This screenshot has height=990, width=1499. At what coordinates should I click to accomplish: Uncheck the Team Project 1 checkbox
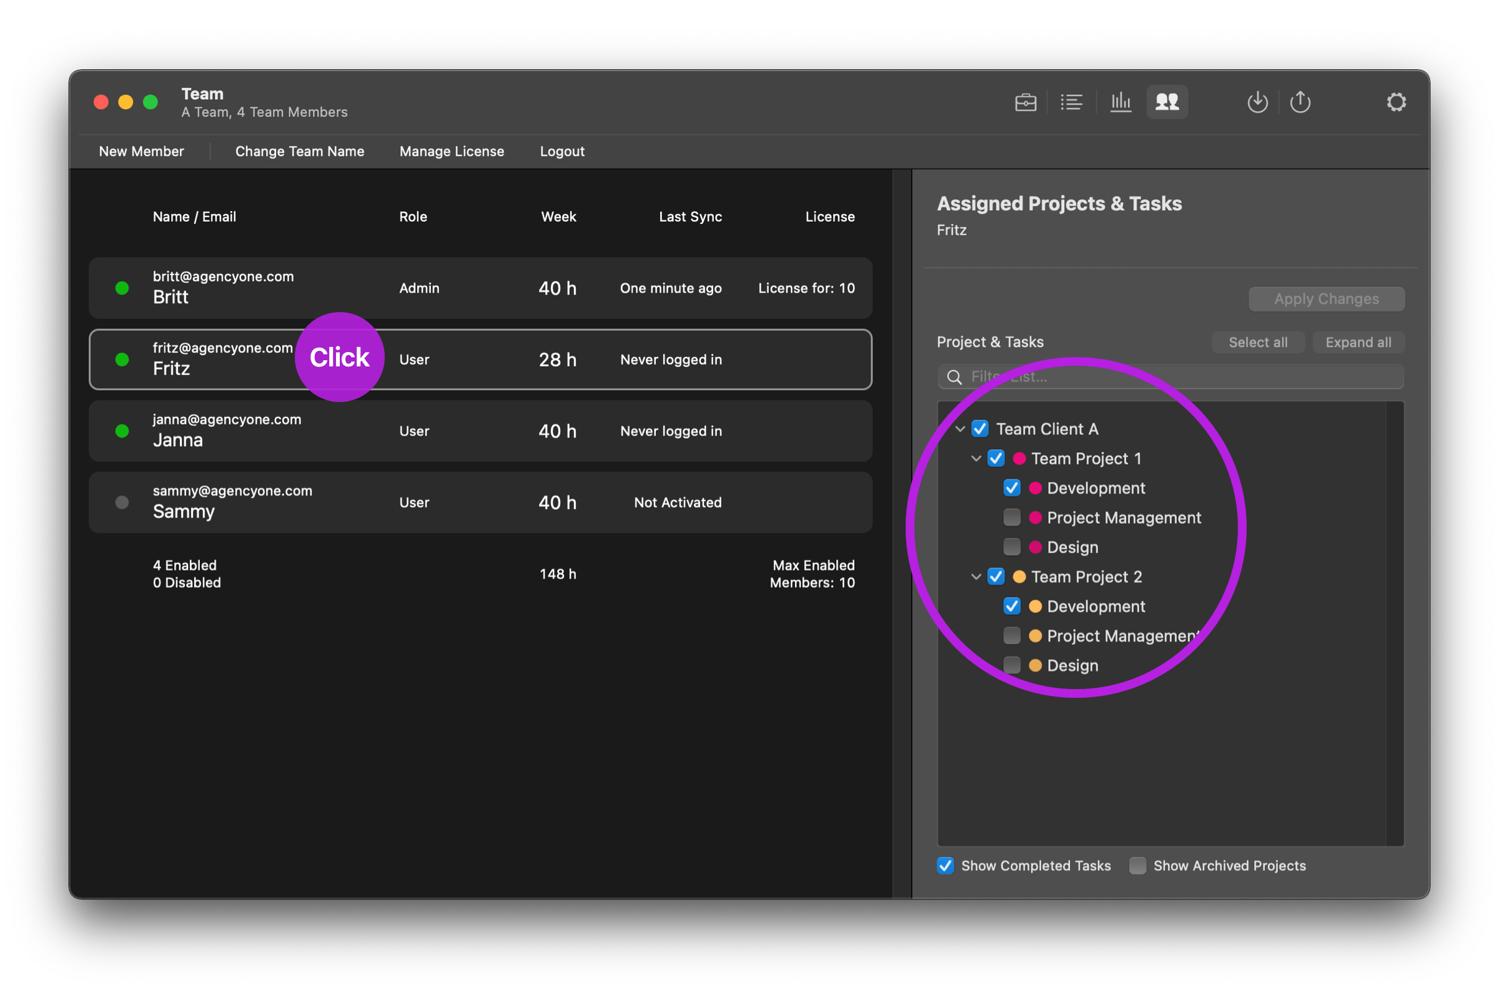[x=996, y=459]
